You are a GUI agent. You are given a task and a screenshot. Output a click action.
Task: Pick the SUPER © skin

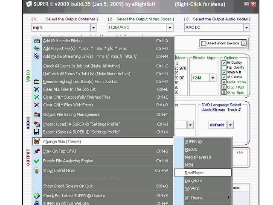(x=203, y=141)
